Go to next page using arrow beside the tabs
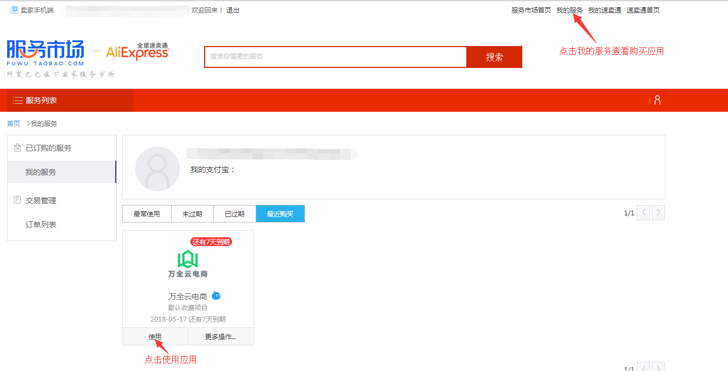This screenshot has width=728, height=371. coord(658,213)
